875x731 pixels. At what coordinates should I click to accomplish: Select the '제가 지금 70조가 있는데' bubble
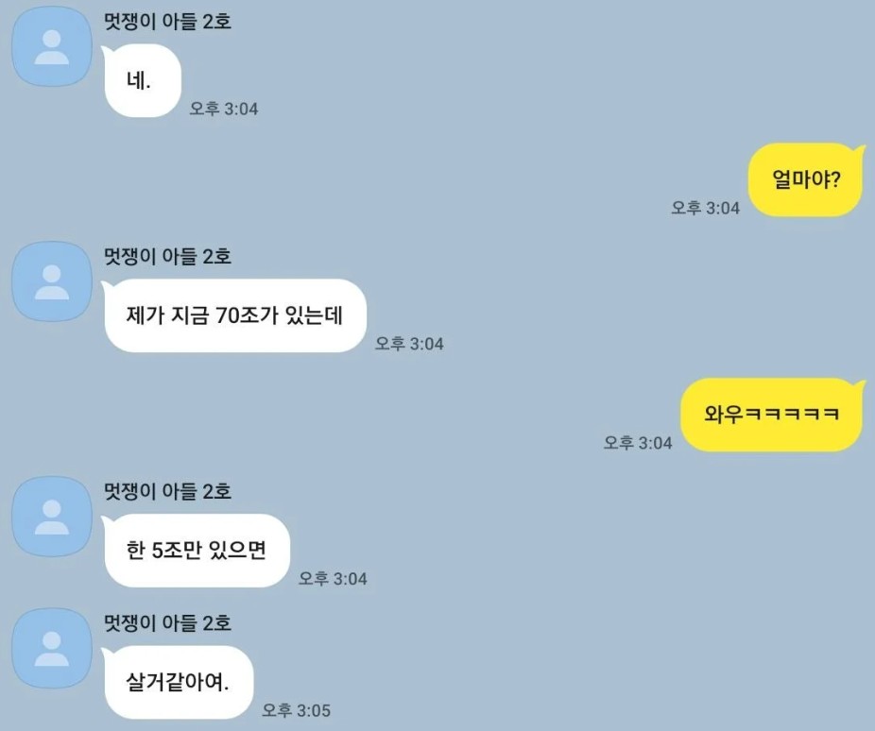pos(233,315)
